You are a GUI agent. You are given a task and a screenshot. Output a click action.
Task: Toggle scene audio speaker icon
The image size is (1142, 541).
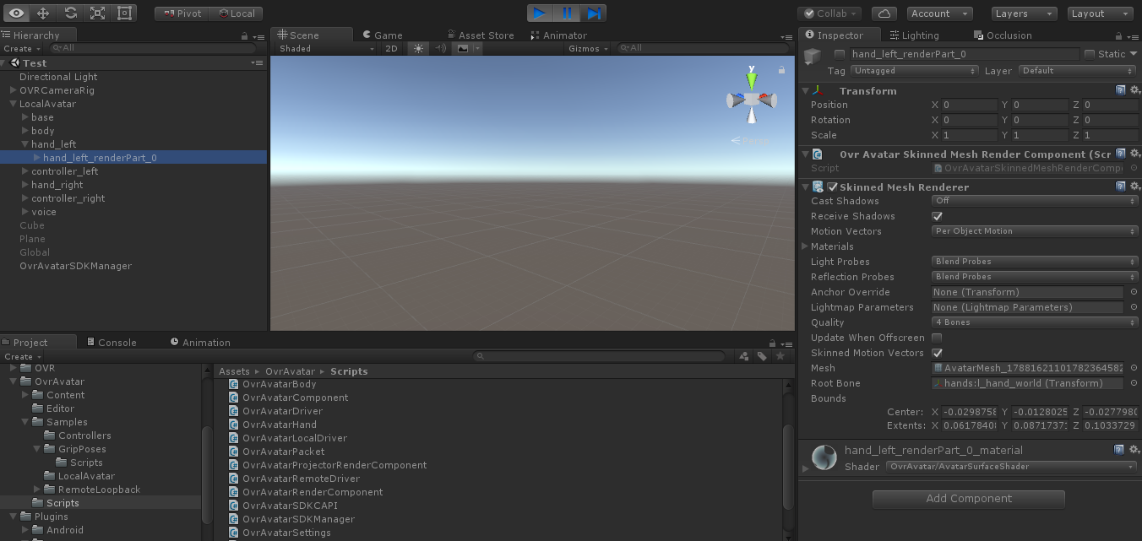pyautogui.click(x=440, y=49)
